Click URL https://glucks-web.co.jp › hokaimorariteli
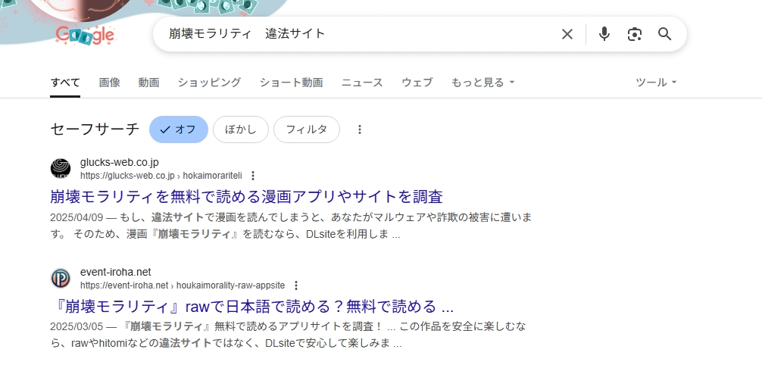 (x=161, y=176)
